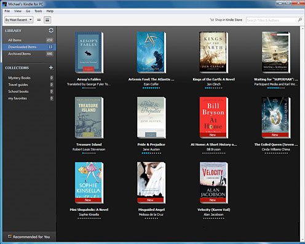The height and width of the screenshot is (244, 305).
Task: Open the Tools menu
Action: [38, 11]
